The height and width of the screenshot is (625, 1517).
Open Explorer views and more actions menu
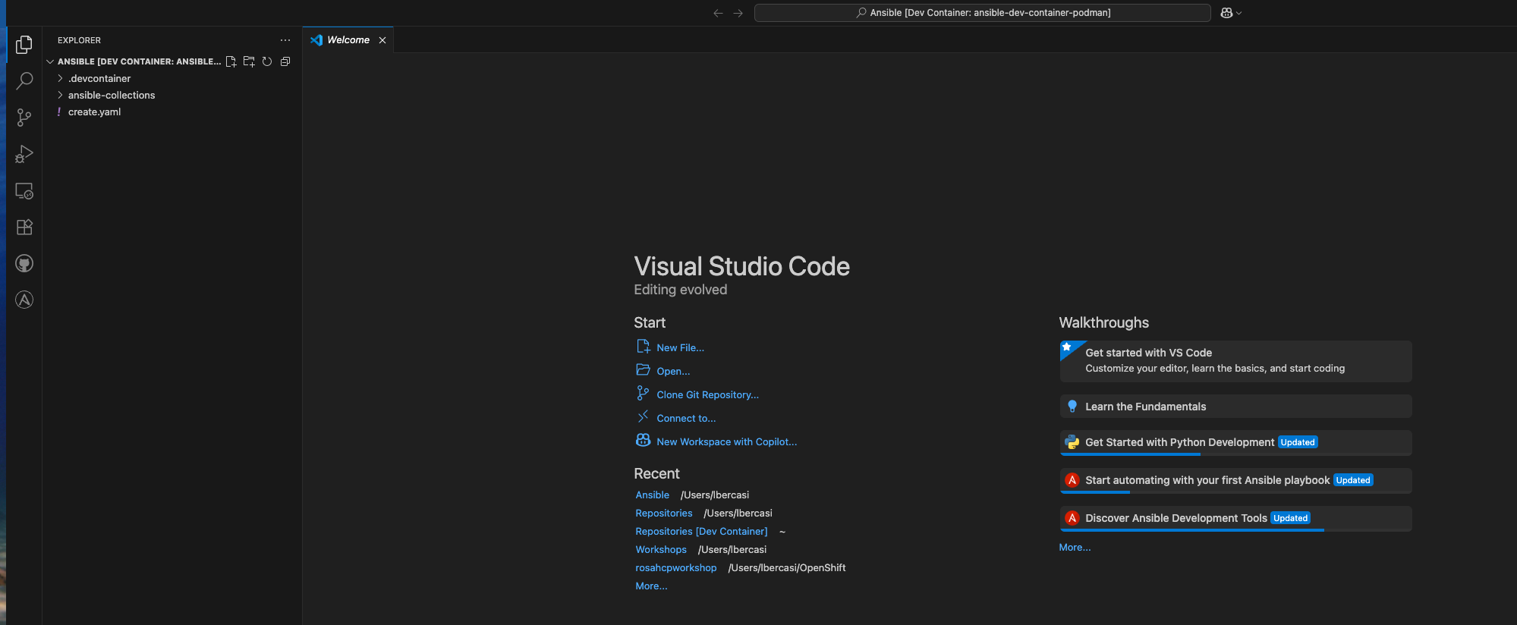coord(285,40)
